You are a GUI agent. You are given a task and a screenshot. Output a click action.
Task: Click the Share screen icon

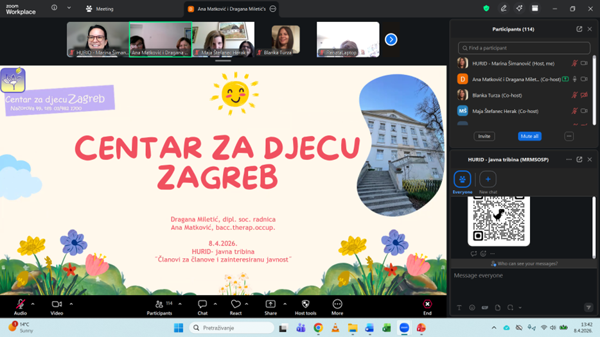point(270,304)
